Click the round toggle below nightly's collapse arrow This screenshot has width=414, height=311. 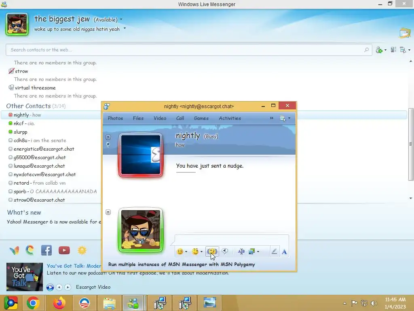tap(108, 145)
